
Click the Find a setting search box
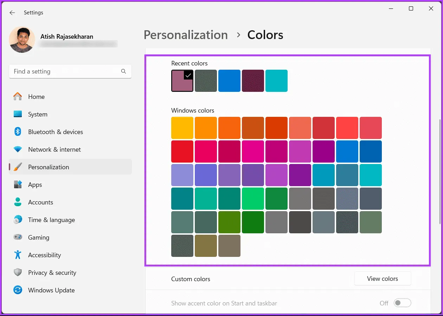(65, 71)
